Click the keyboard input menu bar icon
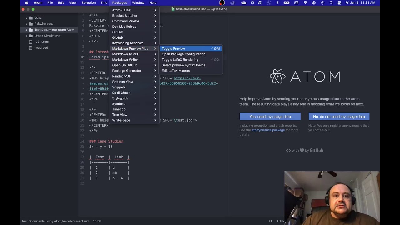 296,3
